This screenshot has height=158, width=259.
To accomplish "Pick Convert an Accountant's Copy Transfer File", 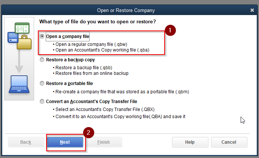I will 42,101.
